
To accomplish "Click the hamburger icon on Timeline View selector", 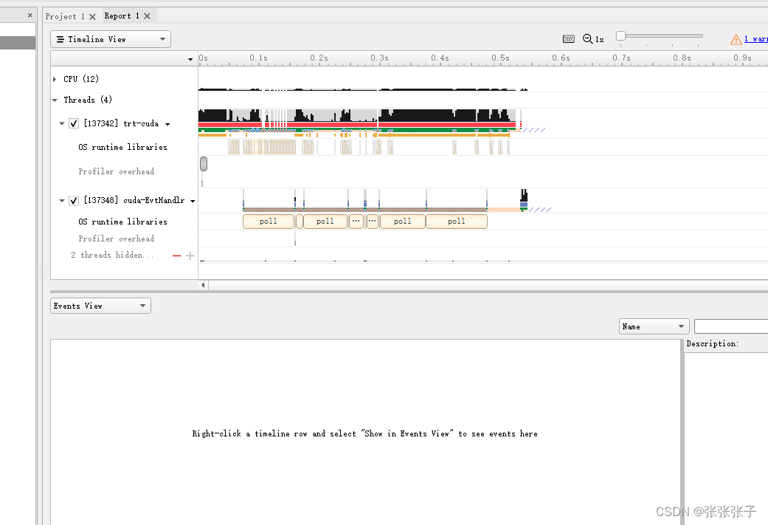I will tap(60, 38).
